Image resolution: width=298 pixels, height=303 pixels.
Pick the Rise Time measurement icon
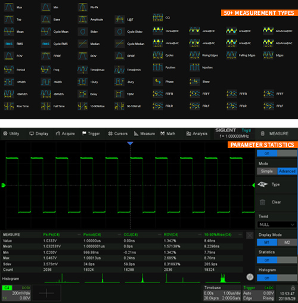[9, 106]
